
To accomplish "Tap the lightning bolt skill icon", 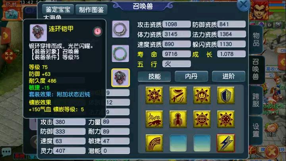I will tap(226, 143).
